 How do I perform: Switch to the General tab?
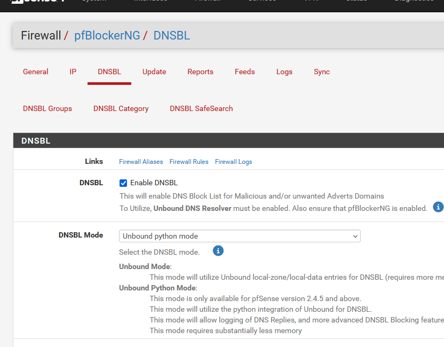(36, 72)
